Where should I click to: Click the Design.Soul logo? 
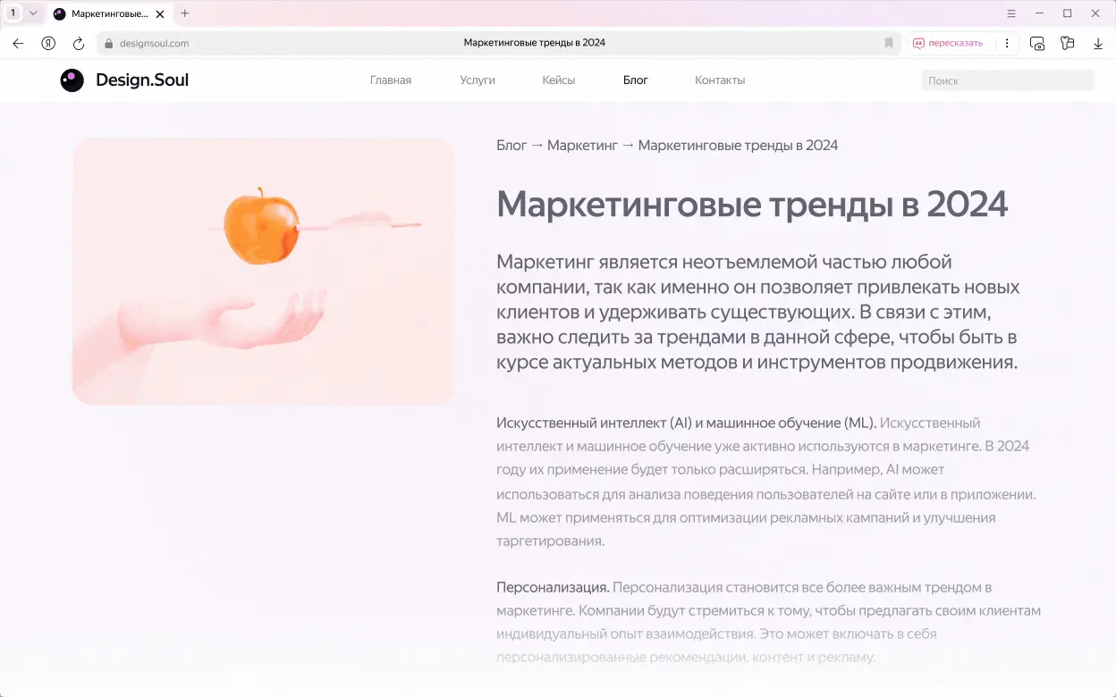[123, 80]
